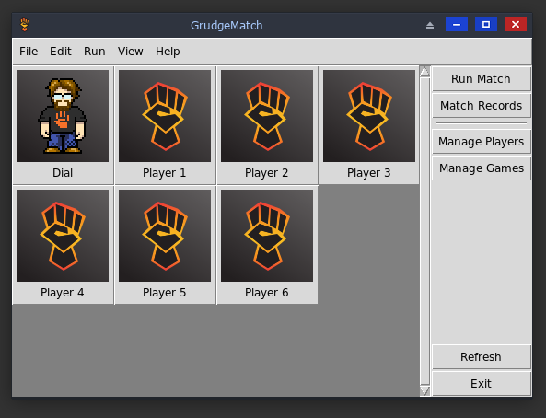Click the Exit button

pos(482,383)
